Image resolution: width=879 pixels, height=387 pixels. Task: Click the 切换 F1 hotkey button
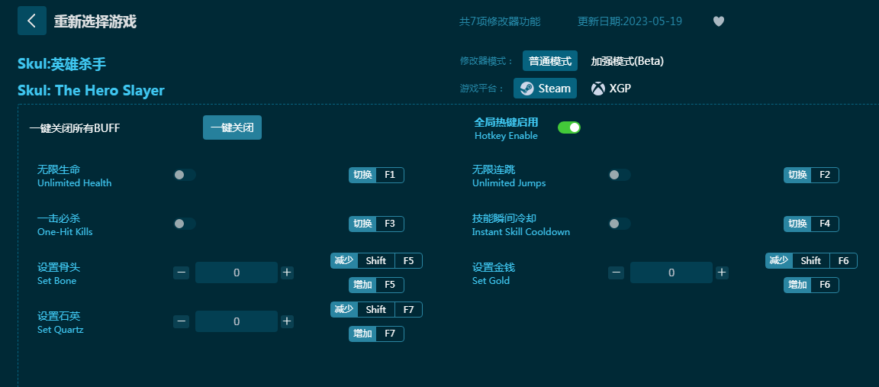pyautogui.click(x=376, y=175)
